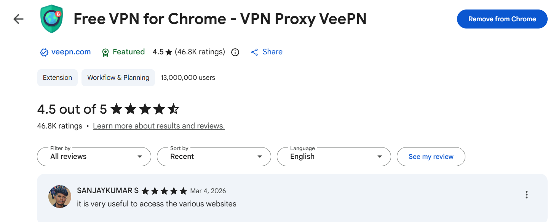
Task: Expand the Sort by Recent dropdown
Action: 214,157
